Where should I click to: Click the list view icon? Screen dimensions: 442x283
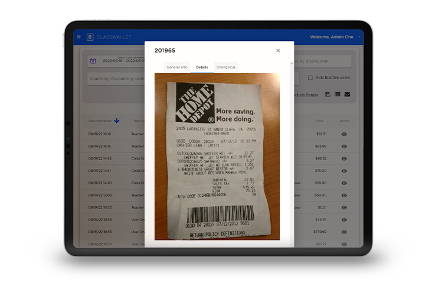(338, 95)
